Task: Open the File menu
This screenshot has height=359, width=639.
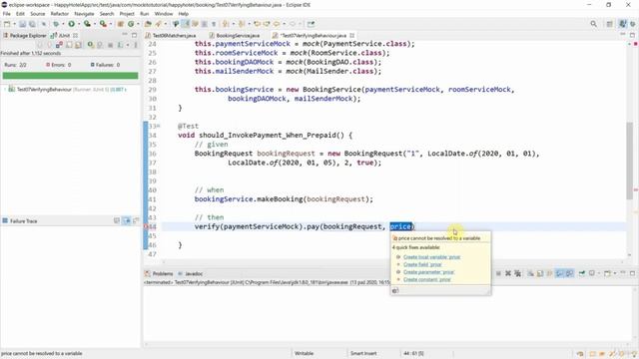Action: [7, 14]
